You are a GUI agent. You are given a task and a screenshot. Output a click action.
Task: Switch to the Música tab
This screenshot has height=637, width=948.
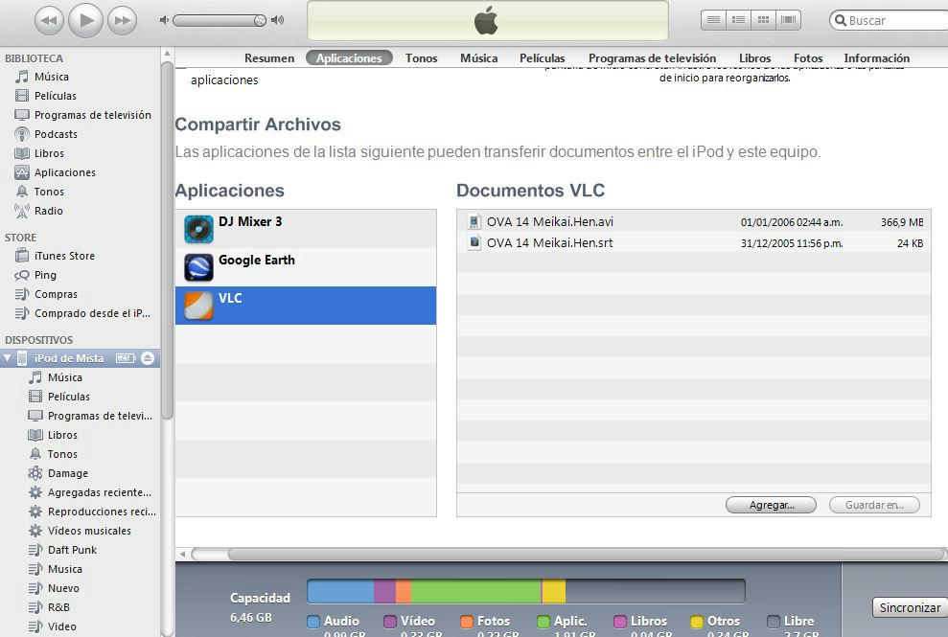tap(479, 58)
